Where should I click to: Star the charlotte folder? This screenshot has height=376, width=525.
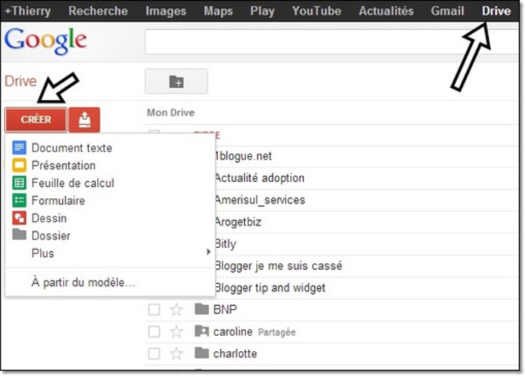point(176,354)
